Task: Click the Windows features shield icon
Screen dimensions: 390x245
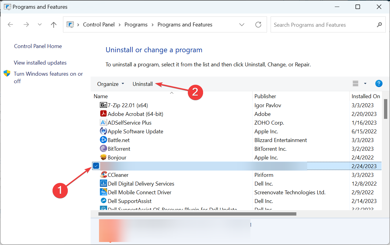Action: (x=7, y=74)
